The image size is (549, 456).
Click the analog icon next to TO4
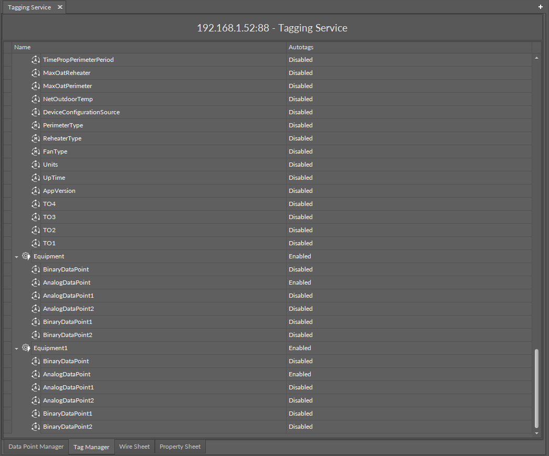pyautogui.click(x=35, y=203)
